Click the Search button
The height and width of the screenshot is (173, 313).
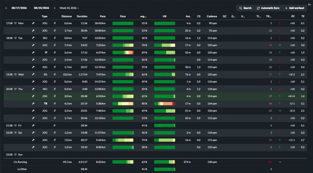pos(245,8)
